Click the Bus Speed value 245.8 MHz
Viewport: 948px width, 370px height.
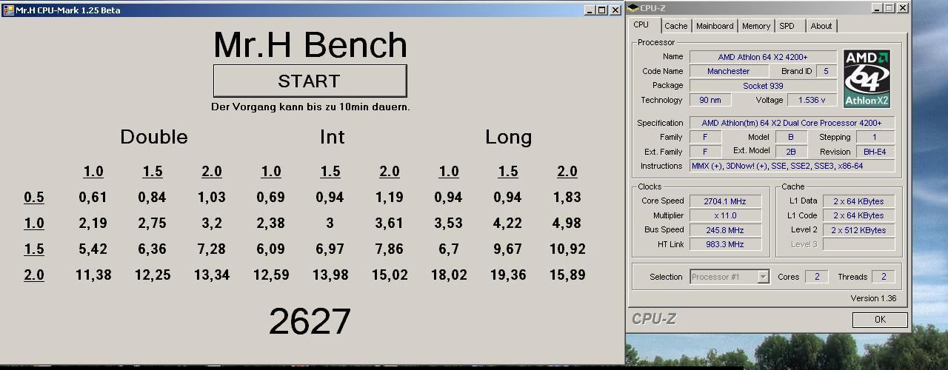pos(726,230)
